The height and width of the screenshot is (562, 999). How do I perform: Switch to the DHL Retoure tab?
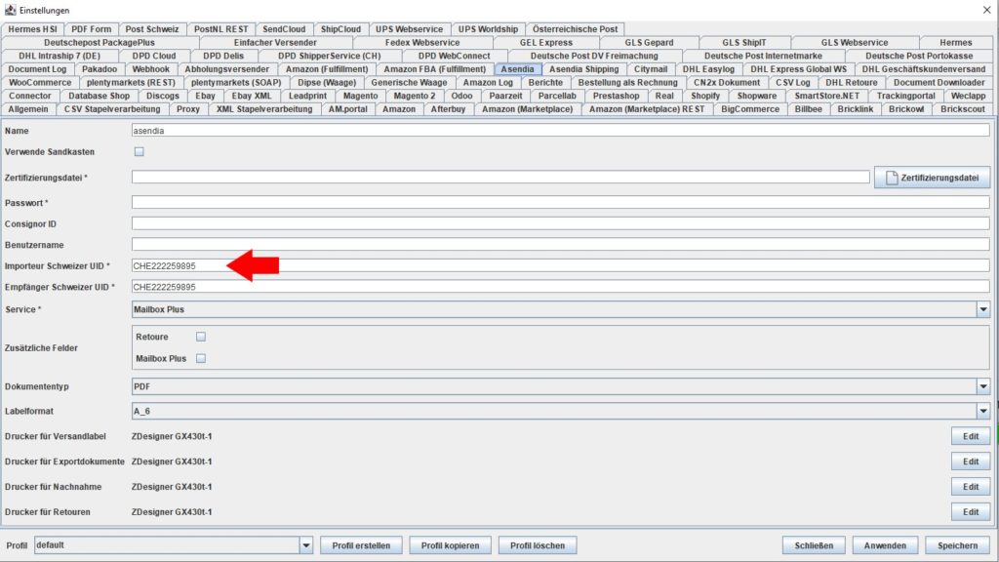point(851,82)
